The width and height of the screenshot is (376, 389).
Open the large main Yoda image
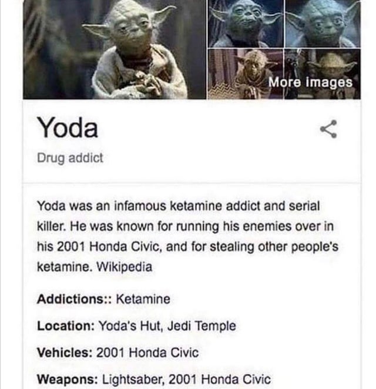[x=115, y=49]
